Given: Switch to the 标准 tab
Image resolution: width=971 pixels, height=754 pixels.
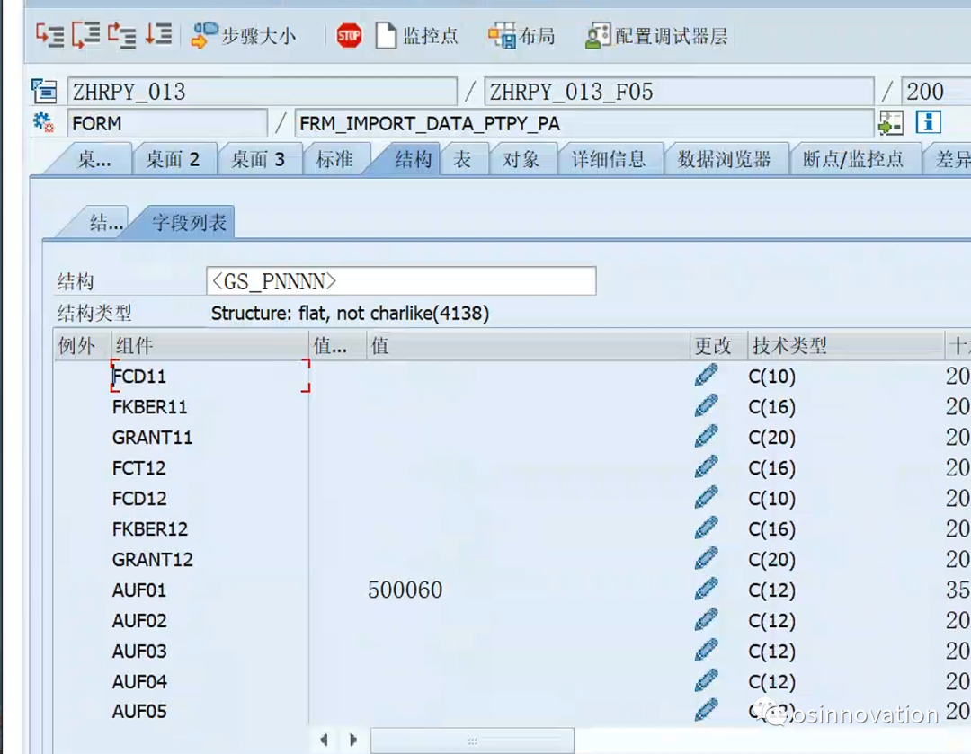Looking at the screenshot, I should point(334,160).
